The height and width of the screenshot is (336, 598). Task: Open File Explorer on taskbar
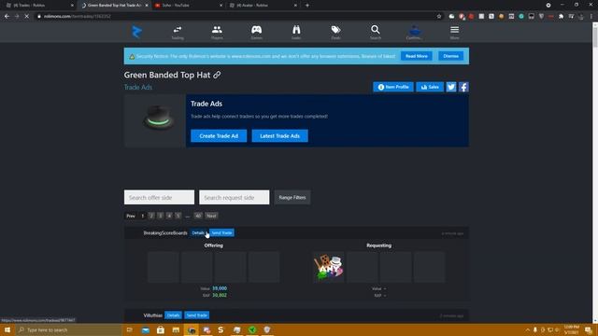(176, 329)
